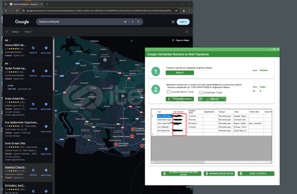
Task: Select the Home AREA Rea... table cell
Action: pyautogui.click(x=165, y=116)
